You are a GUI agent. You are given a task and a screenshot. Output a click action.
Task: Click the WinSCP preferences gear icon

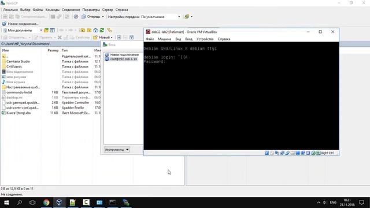pyautogui.click(x=76, y=17)
